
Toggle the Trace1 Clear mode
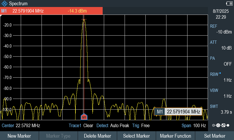pos(81,126)
